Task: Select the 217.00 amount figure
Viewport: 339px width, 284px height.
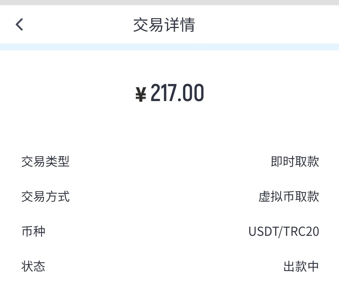Action: tap(177, 93)
